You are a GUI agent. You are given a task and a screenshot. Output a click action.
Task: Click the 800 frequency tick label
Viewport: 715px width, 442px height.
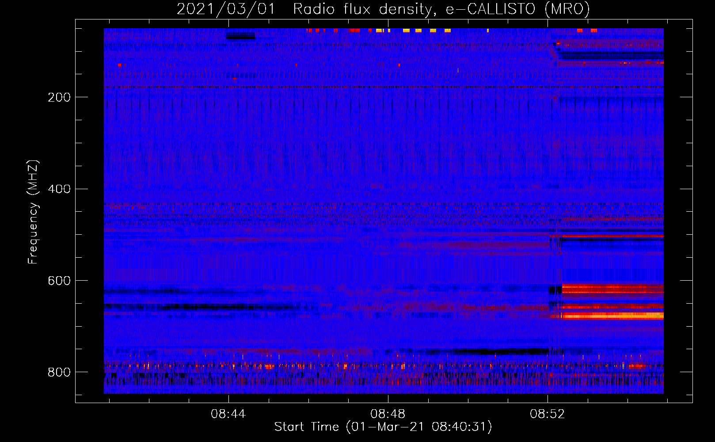click(59, 372)
